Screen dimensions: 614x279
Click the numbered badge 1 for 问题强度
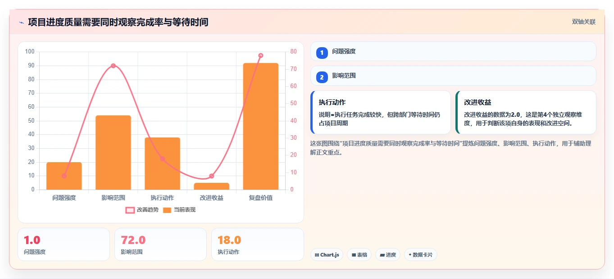pyautogui.click(x=322, y=53)
